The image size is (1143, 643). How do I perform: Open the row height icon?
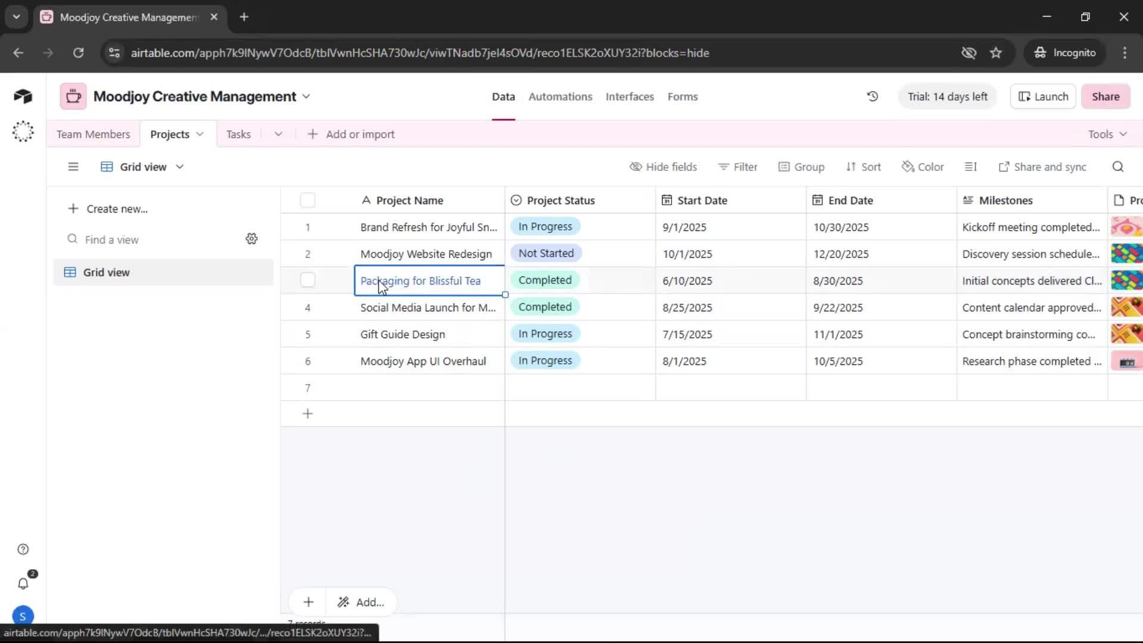[970, 167]
